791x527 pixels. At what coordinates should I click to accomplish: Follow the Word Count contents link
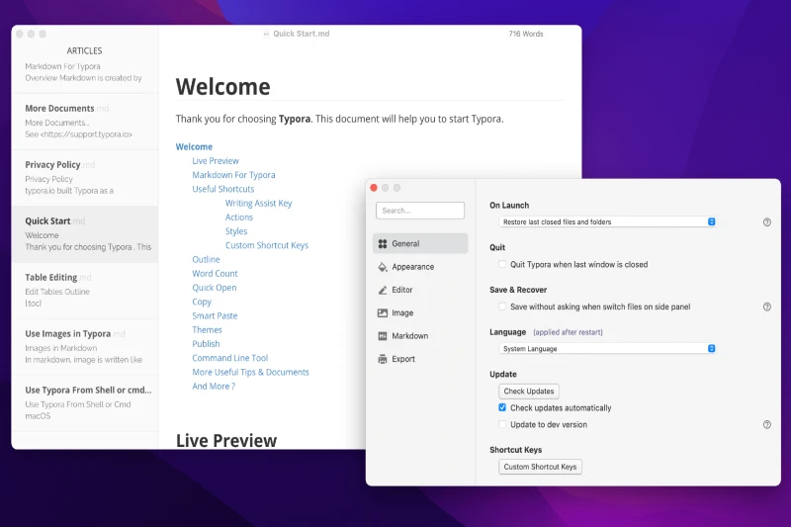[215, 273]
